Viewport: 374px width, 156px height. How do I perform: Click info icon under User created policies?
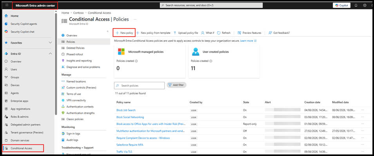pyautogui.click(x=211, y=61)
